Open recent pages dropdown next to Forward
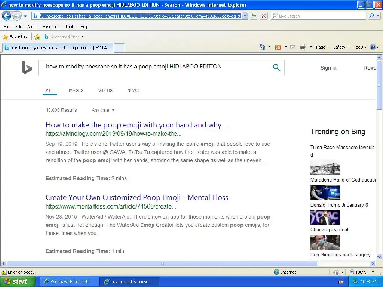 25,16
